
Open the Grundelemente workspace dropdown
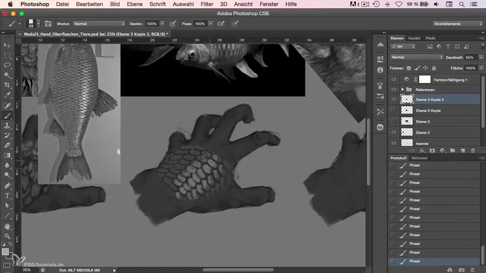458,24
